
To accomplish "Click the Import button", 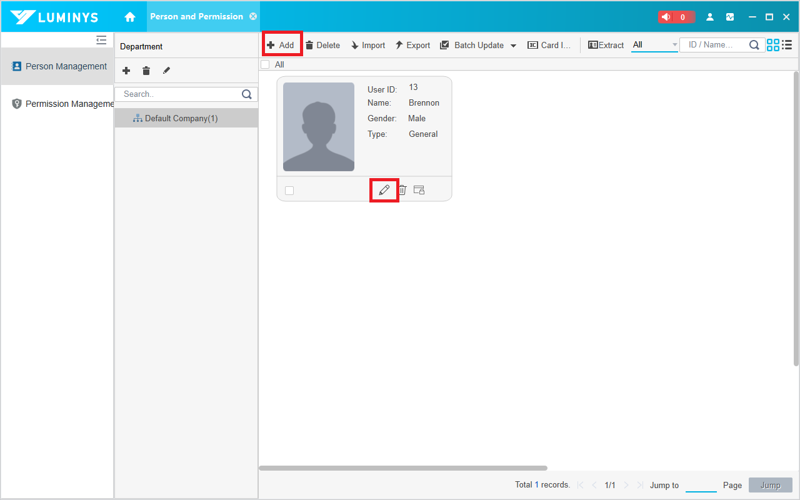I will (367, 45).
